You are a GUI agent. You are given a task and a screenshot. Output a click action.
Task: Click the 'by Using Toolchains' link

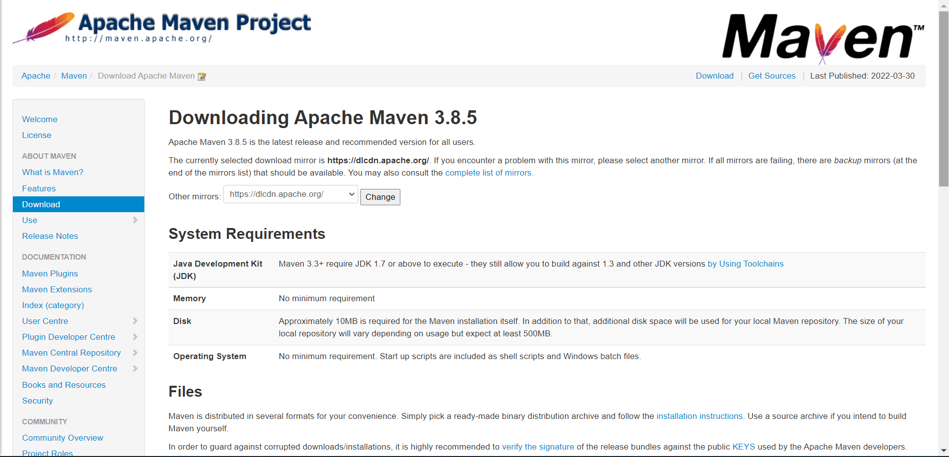tap(745, 264)
